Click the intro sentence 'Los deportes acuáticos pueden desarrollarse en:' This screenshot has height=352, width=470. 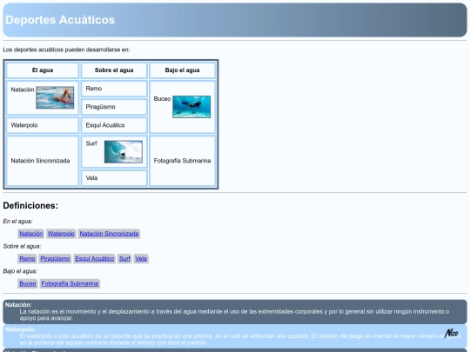pyautogui.click(x=66, y=50)
